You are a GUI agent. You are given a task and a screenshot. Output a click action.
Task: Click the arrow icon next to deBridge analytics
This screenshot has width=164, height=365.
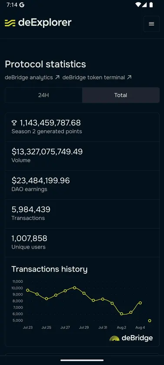tap(57, 77)
